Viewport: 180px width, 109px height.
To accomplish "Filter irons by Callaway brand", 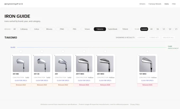I will tap(24, 29).
